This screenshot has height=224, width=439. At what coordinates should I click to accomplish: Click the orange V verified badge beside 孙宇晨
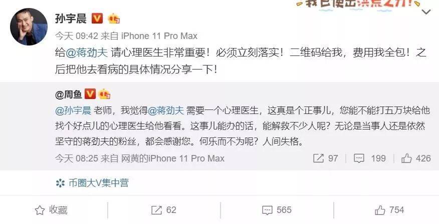pyautogui.click(x=97, y=18)
